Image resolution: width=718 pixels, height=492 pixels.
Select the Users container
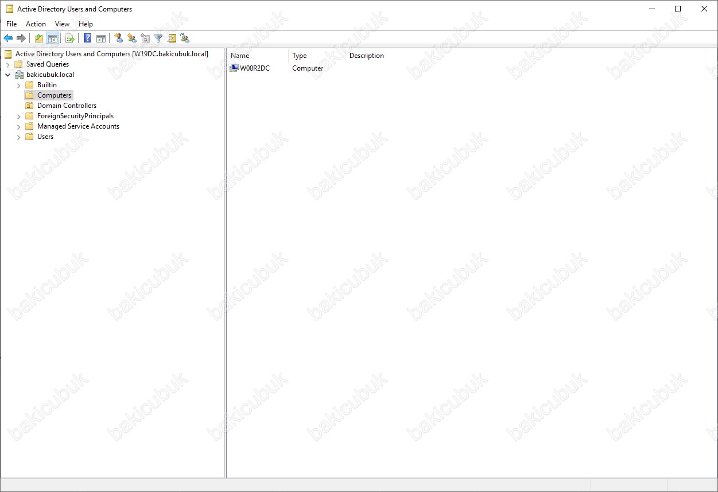pyautogui.click(x=45, y=137)
